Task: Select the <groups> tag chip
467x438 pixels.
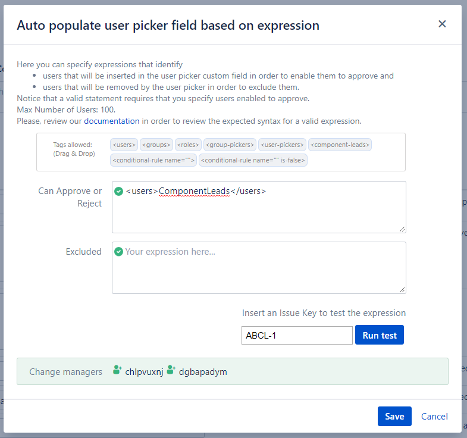Action: tap(156, 145)
